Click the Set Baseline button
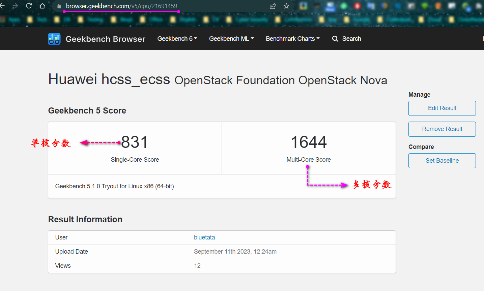This screenshot has width=484, height=291. [442, 161]
